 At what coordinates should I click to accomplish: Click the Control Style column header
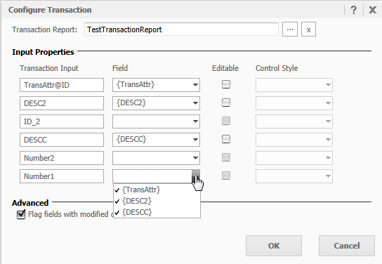tap(277, 68)
